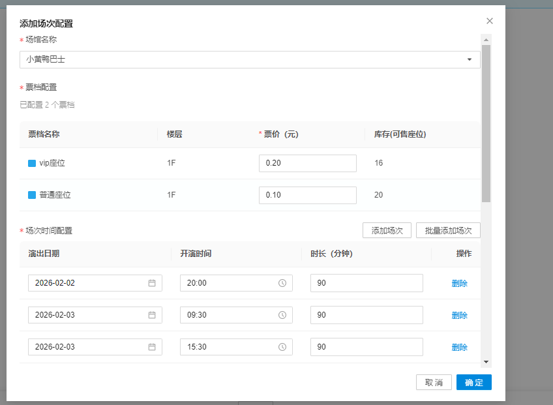Click the vip座位 price input 0.20
Image resolution: width=553 pixels, height=405 pixels.
[307, 163]
